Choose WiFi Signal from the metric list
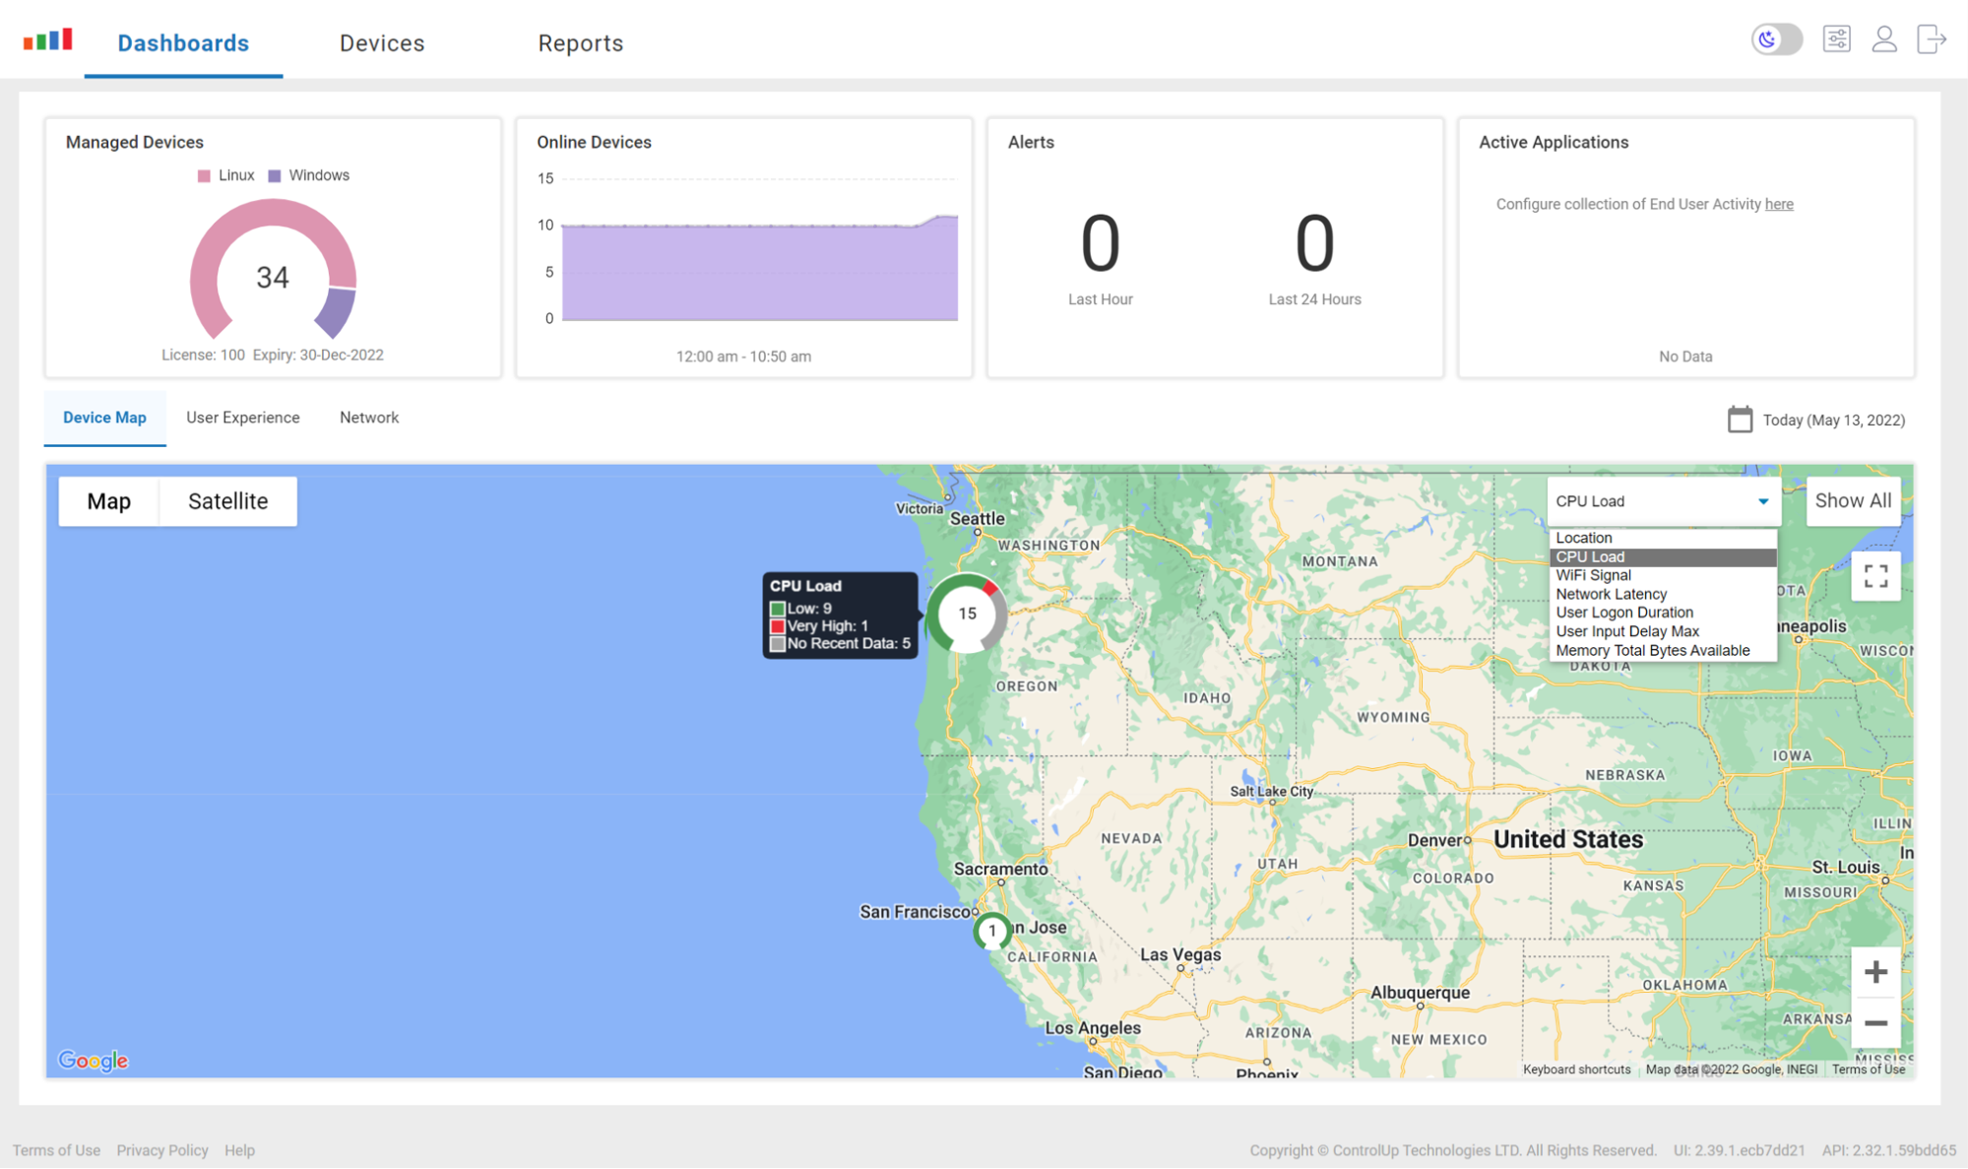 (x=1663, y=575)
